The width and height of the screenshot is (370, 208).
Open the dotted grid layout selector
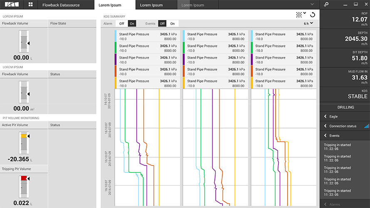click(x=300, y=15)
